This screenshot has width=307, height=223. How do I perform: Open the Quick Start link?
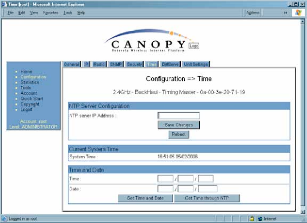click(32, 99)
